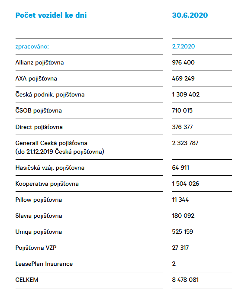Click the 'Počet vozidel ke dni' heading

click(51, 15)
